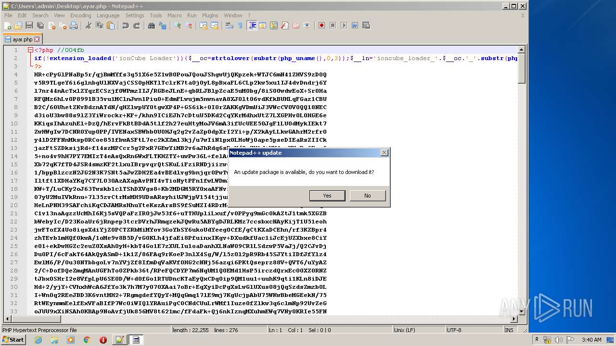Screen dimensions: 616x346
Task: Click the Close All toolbar icon
Action: tap(63, 25)
